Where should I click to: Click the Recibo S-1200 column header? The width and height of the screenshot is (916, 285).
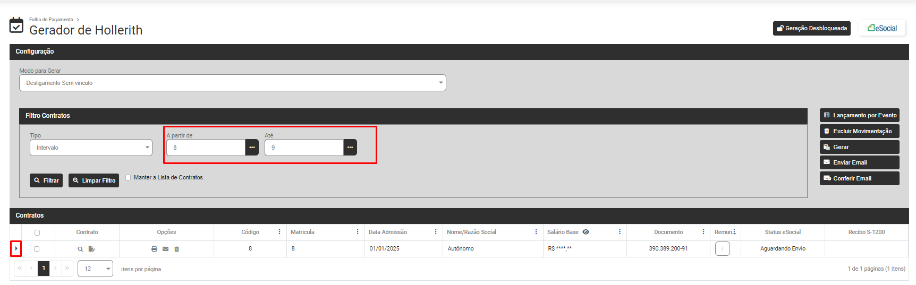(867, 232)
